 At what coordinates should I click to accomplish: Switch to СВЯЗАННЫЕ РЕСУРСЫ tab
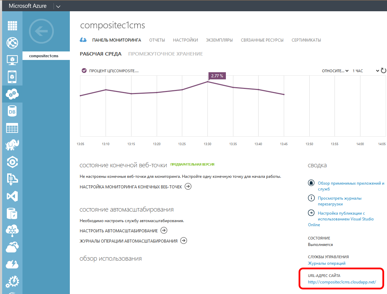pos(262,40)
